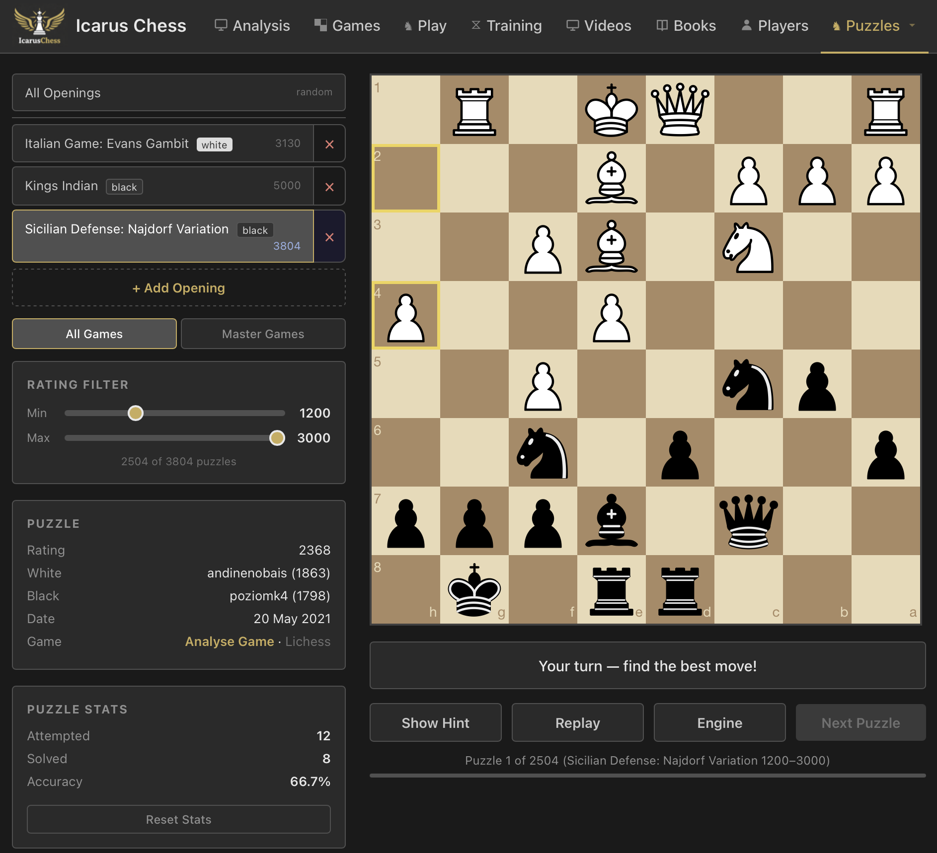
Task: Expand Add Opening to choose a new opening
Action: pyautogui.click(x=178, y=287)
